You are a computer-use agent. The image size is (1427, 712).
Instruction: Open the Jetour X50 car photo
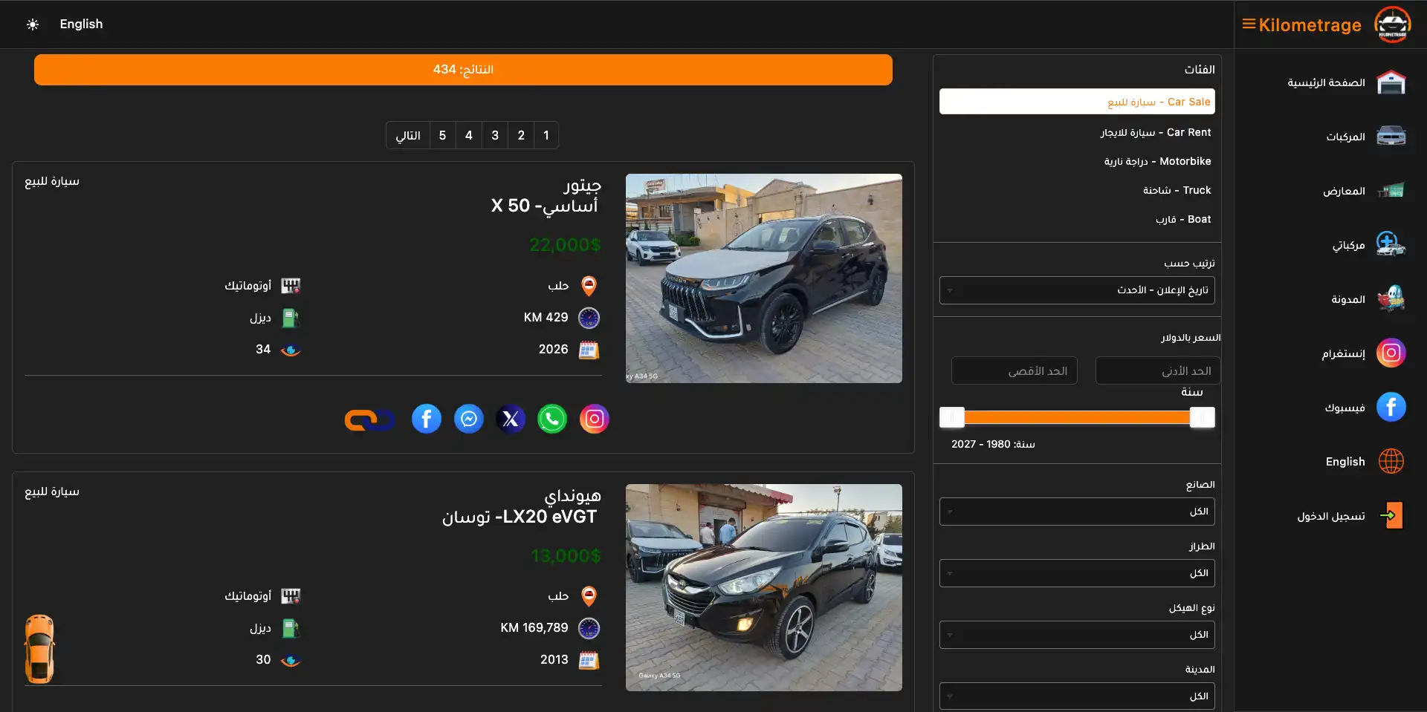tap(764, 278)
